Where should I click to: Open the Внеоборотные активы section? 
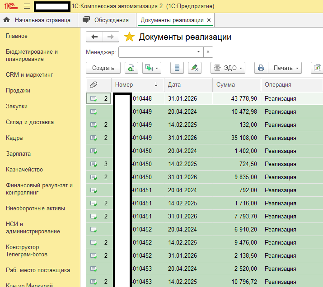pyautogui.click(x=35, y=208)
